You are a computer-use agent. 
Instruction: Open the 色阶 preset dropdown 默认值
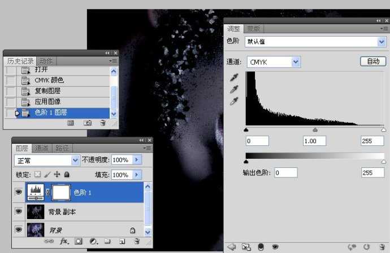click(x=382, y=42)
